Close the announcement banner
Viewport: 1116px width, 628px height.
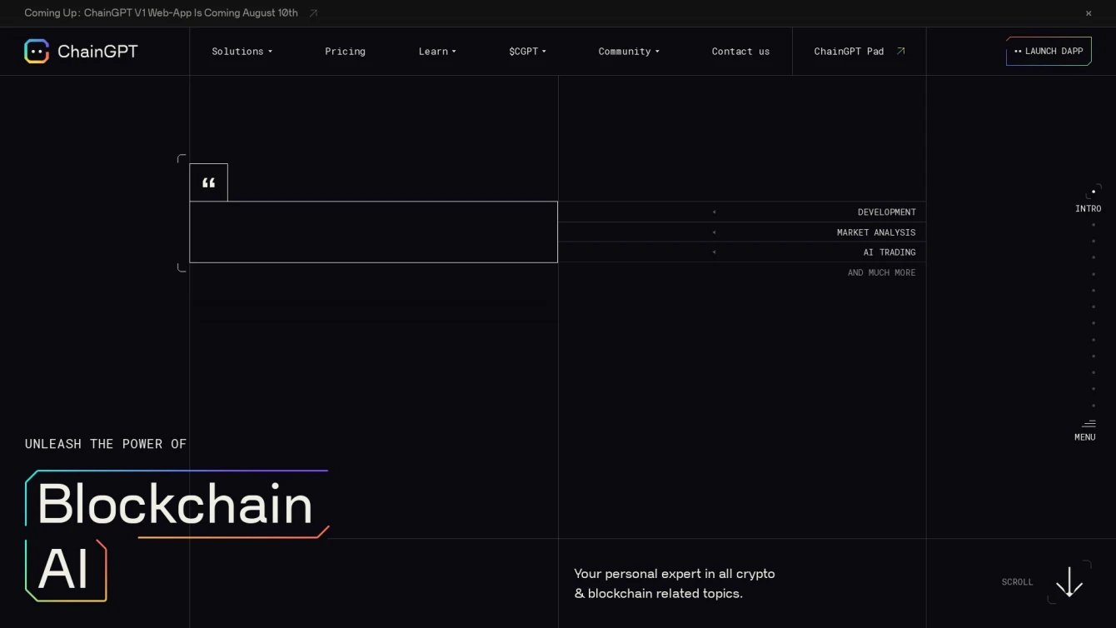click(1089, 13)
